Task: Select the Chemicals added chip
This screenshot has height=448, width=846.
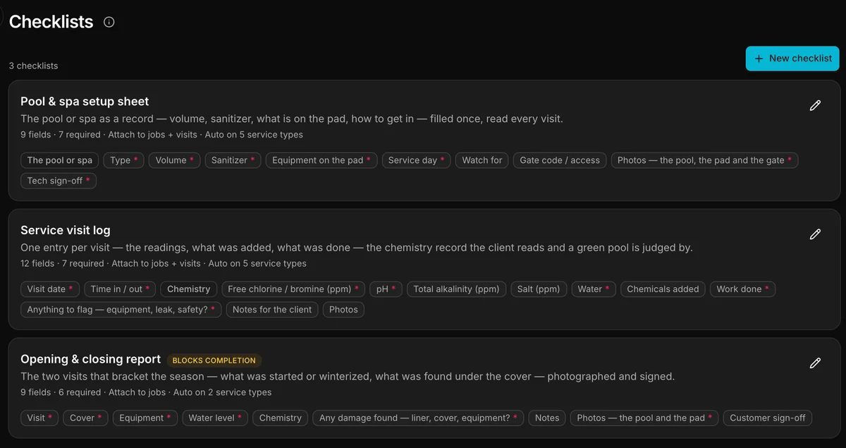Action: (663, 289)
